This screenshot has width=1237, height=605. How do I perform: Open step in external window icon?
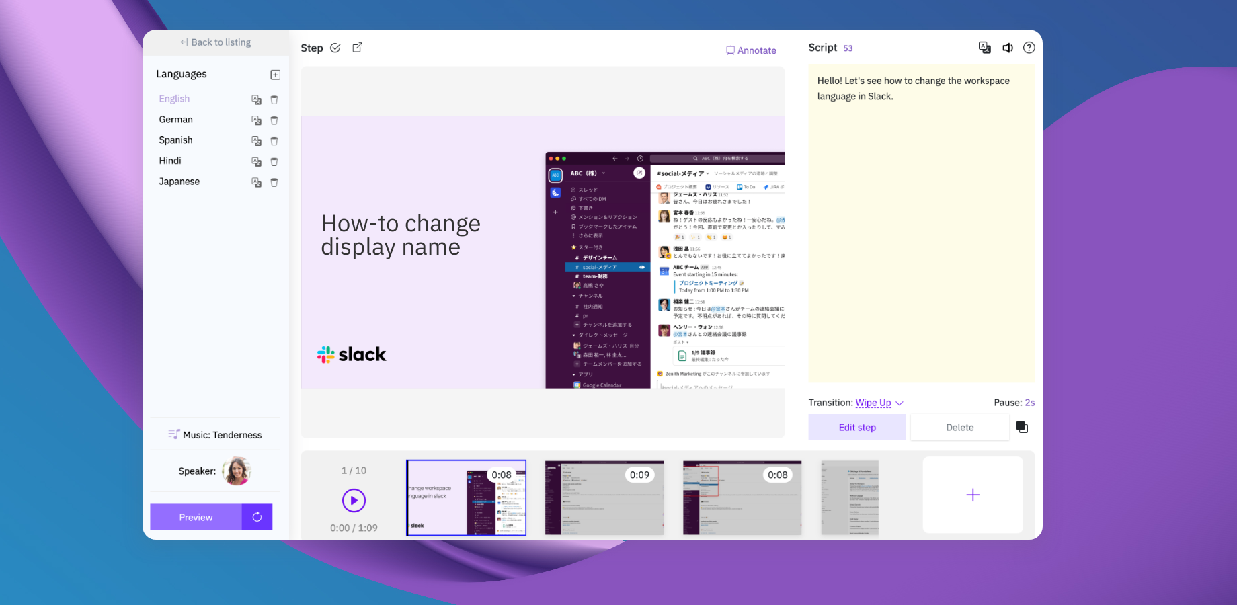tap(358, 48)
